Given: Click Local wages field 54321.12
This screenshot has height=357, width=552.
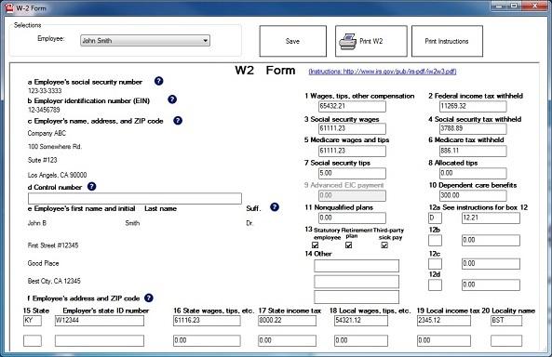Looking at the screenshot, I should pos(361,321).
